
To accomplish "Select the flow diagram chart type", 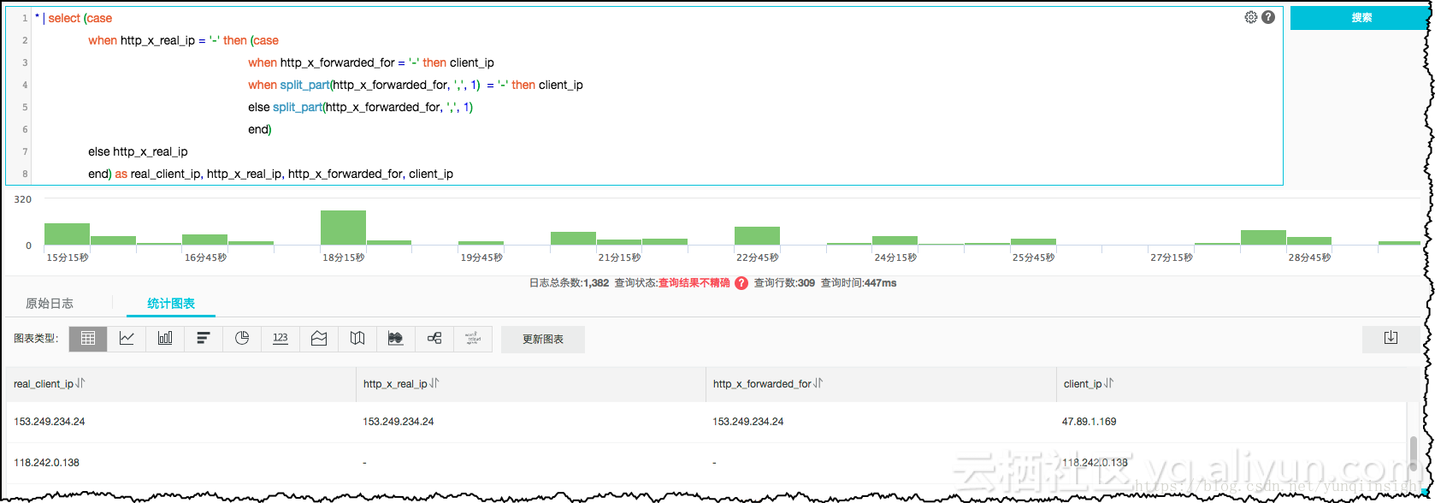I will tap(396, 339).
